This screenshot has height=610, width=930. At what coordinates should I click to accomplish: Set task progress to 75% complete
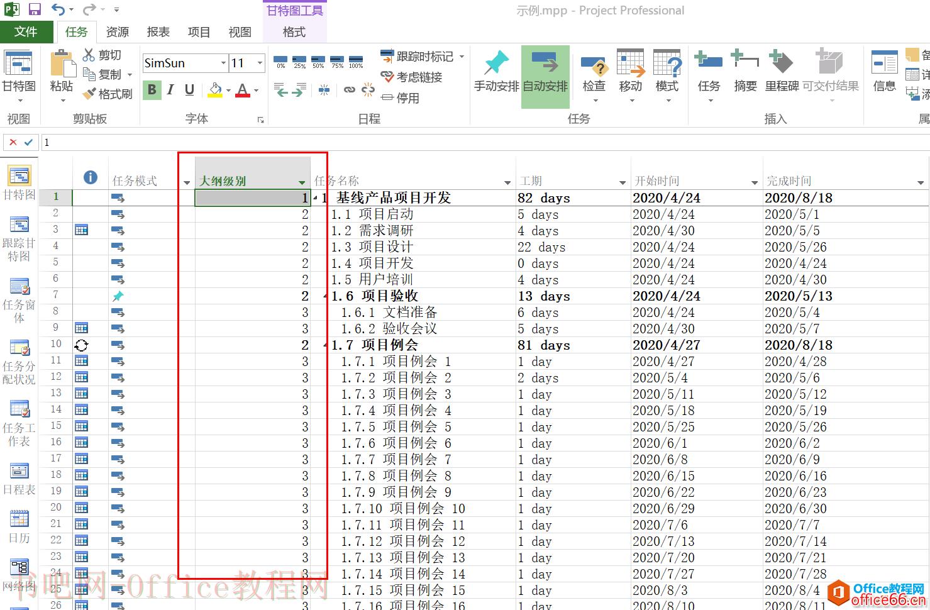point(337,62)
